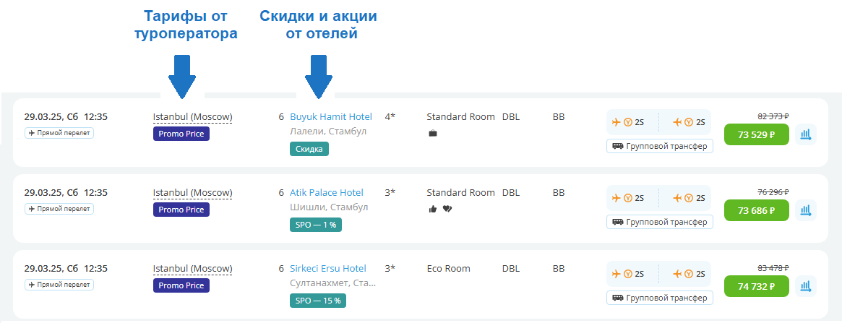Open the Sirkeci Ersu Hotel link
The image size is (842, 323).
[327, 269]
